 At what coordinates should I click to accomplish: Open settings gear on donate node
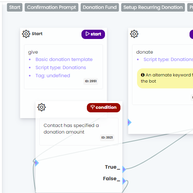134,34
